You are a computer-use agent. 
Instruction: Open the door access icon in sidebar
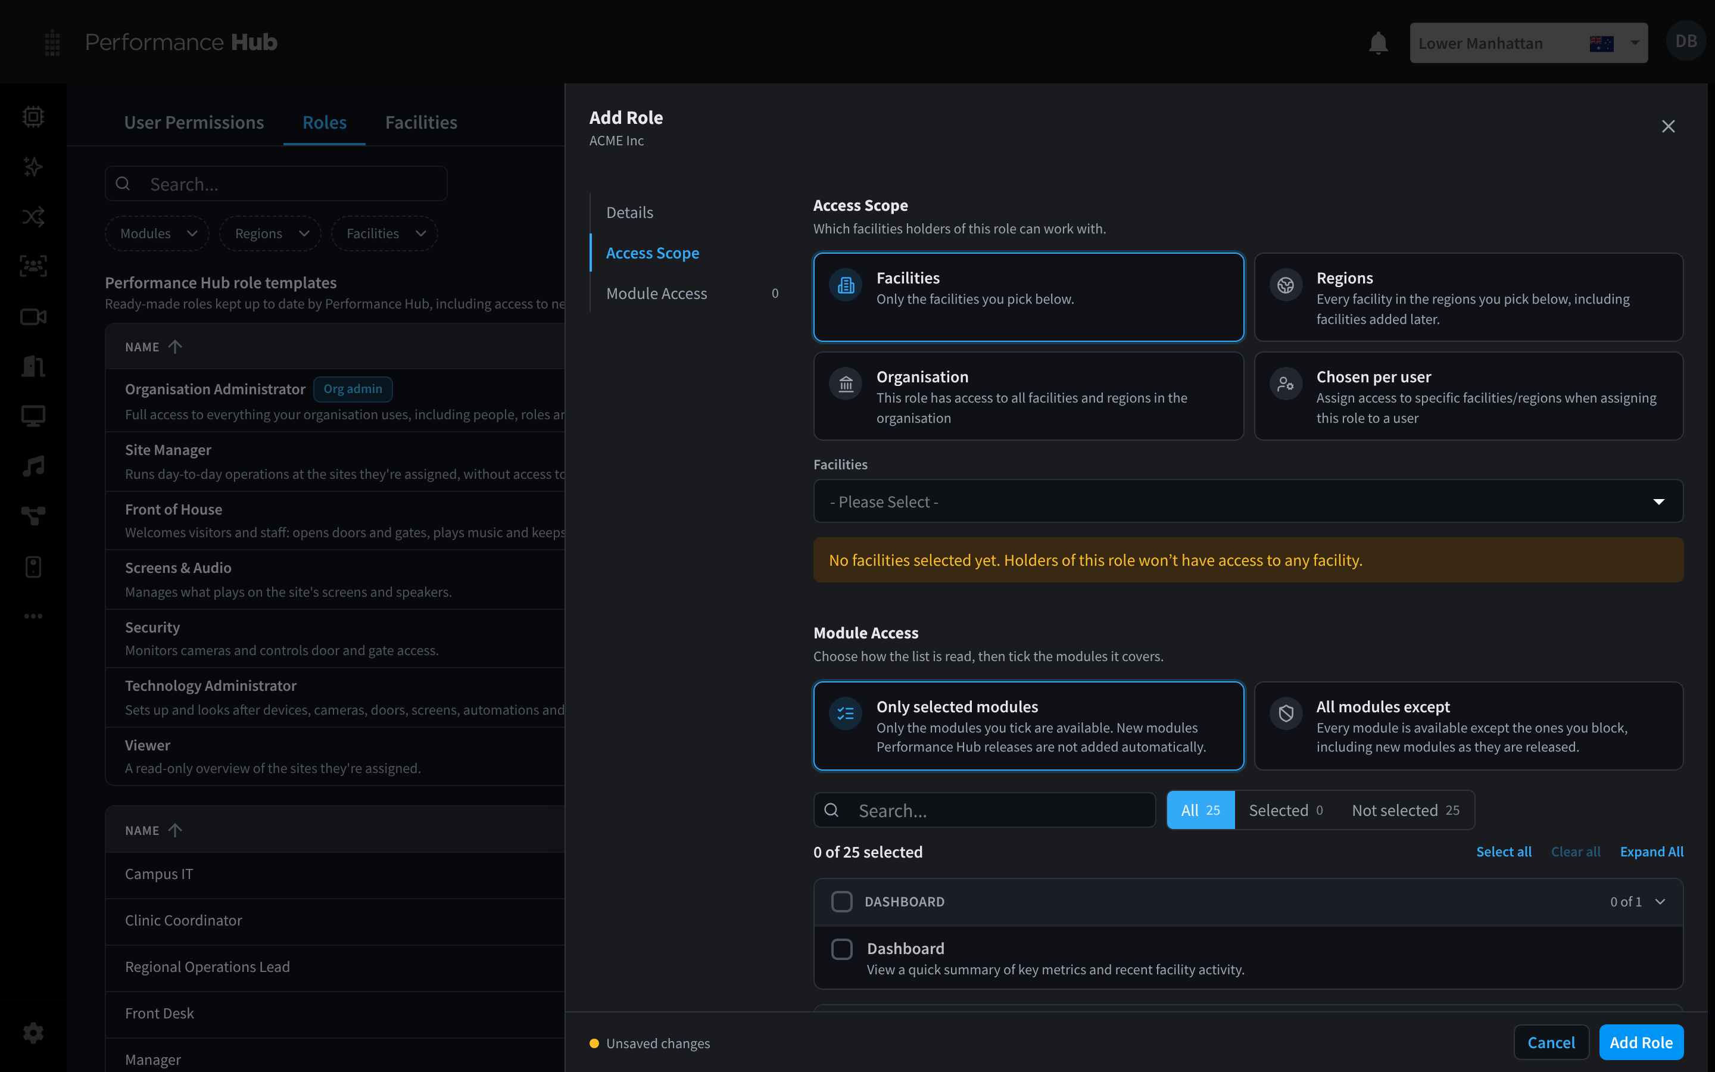coord(33,366)
